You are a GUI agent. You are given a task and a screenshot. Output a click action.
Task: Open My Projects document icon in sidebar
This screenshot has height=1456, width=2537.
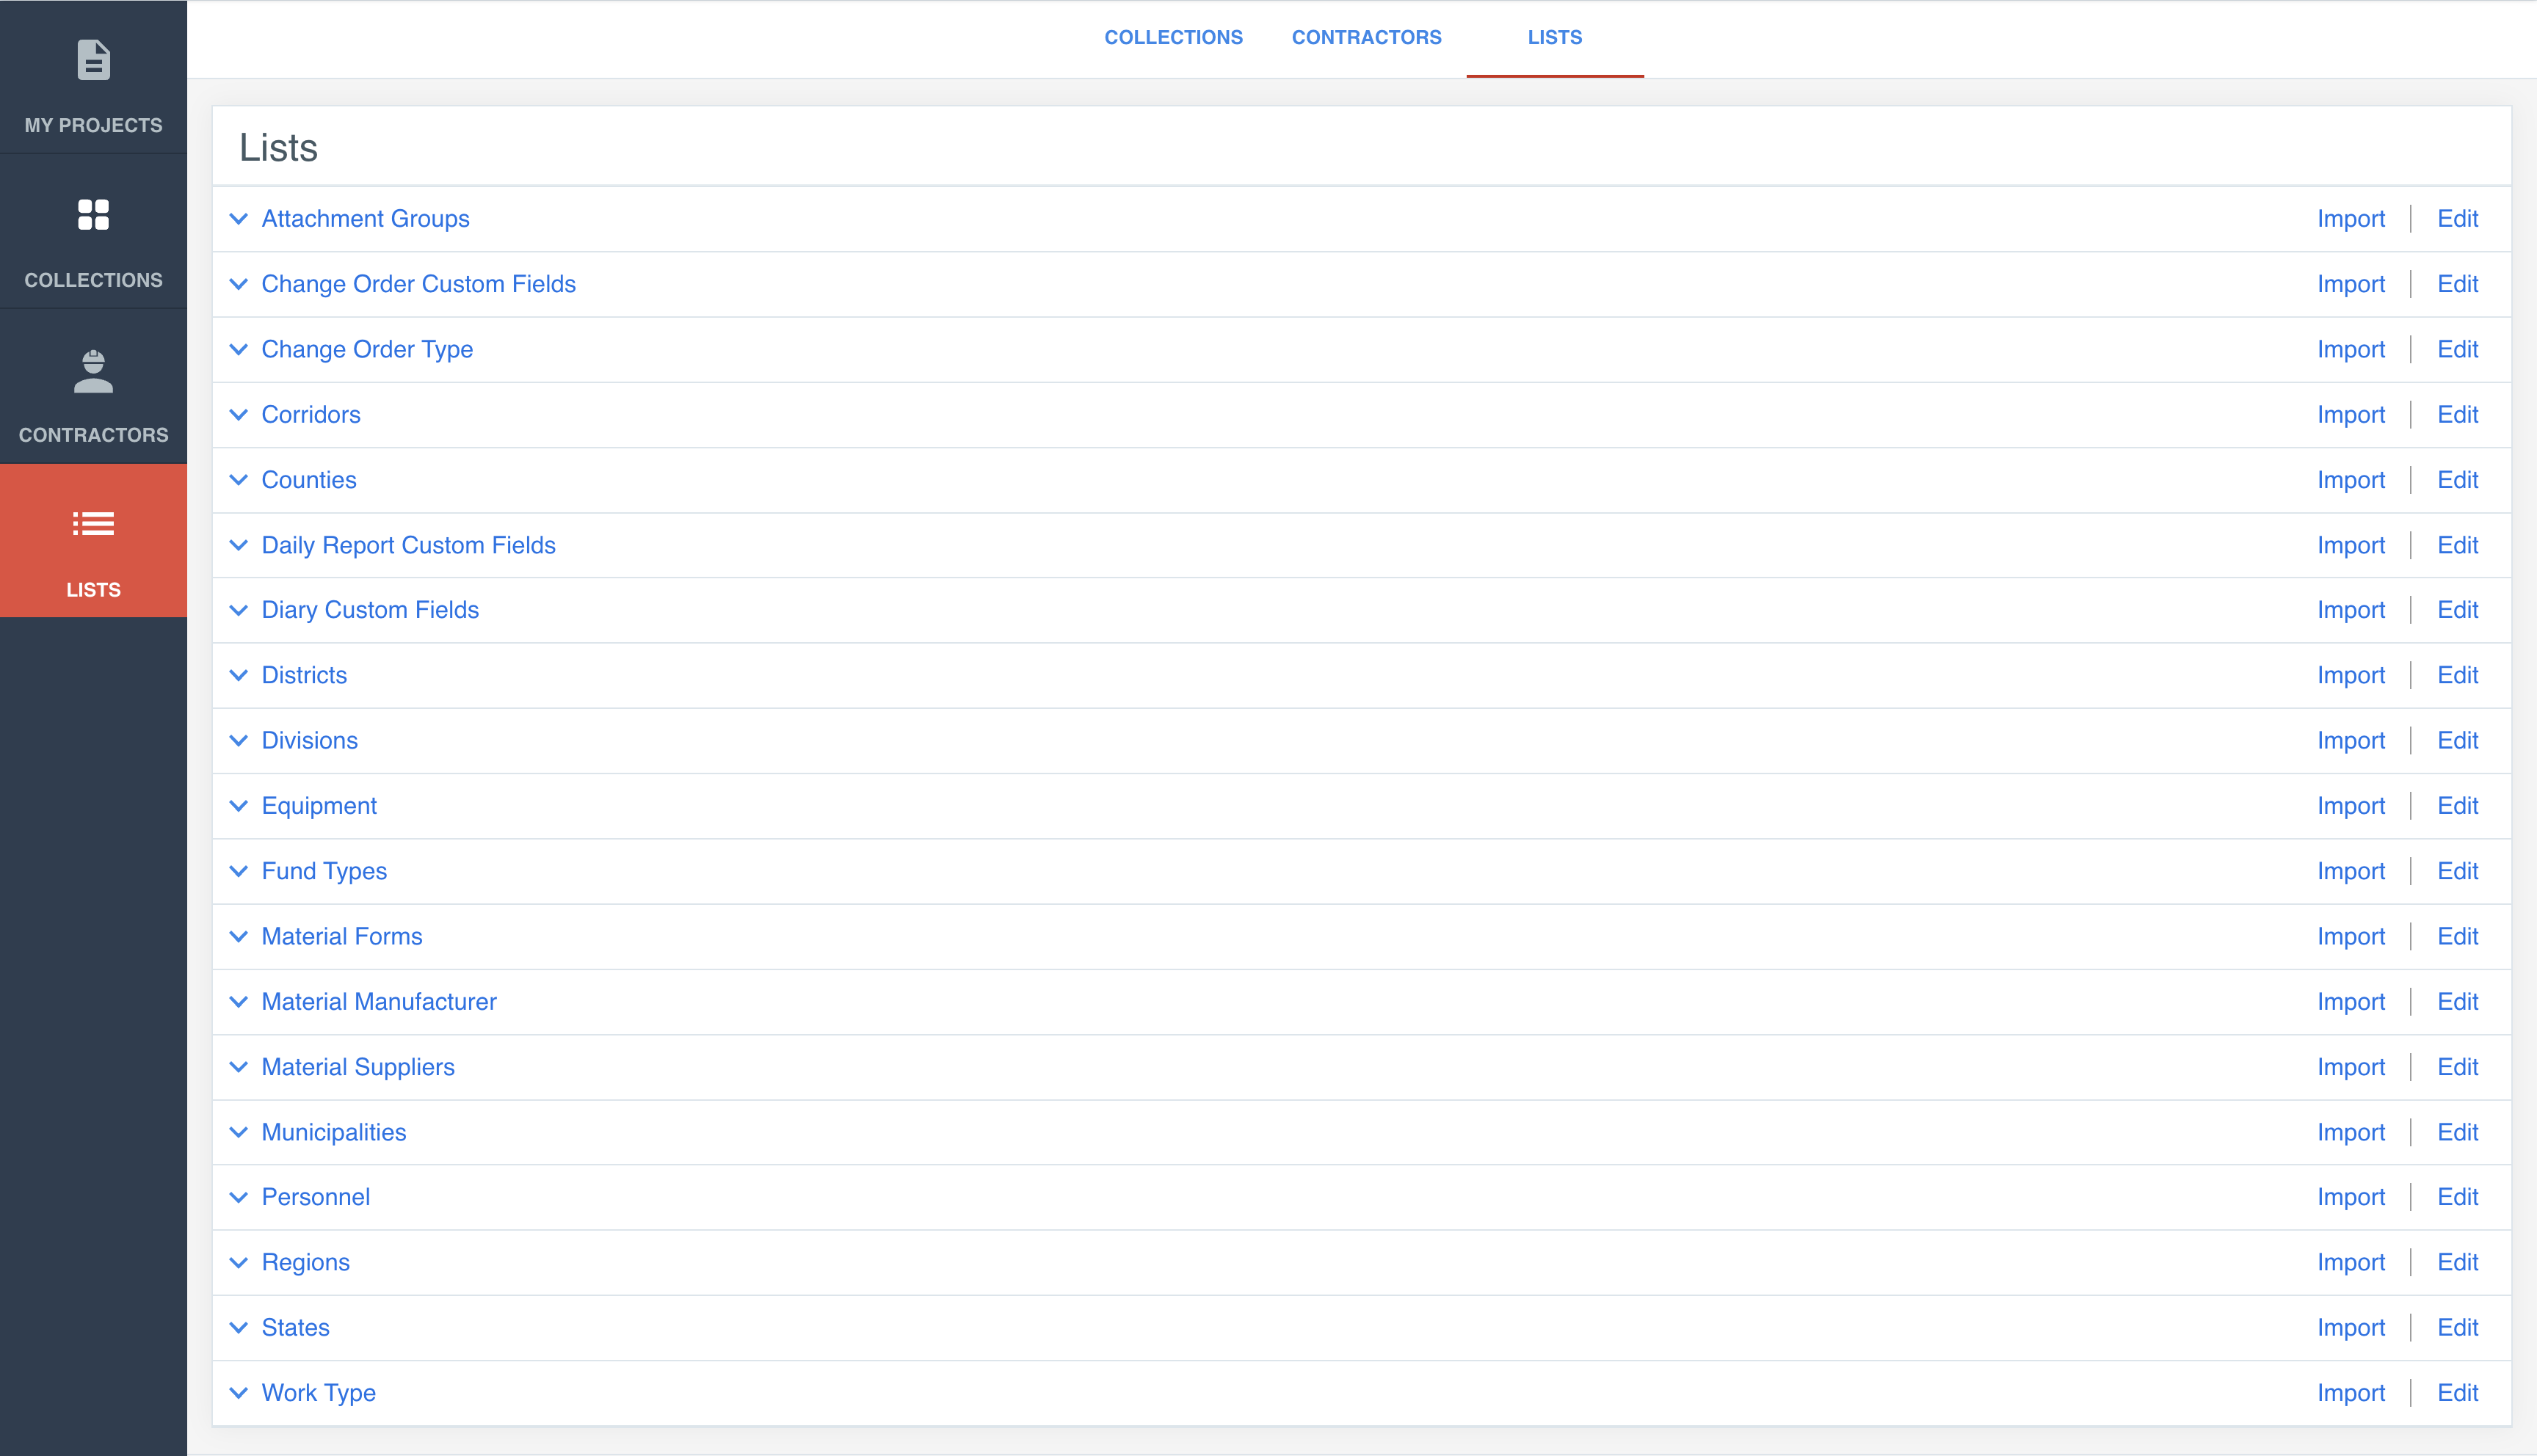coord(93,60)
